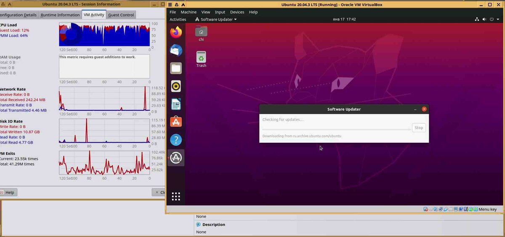This screenshot has width=505, height=237.
Task: Click the shared folders status bar icon
Action: [x=451, y=209]
